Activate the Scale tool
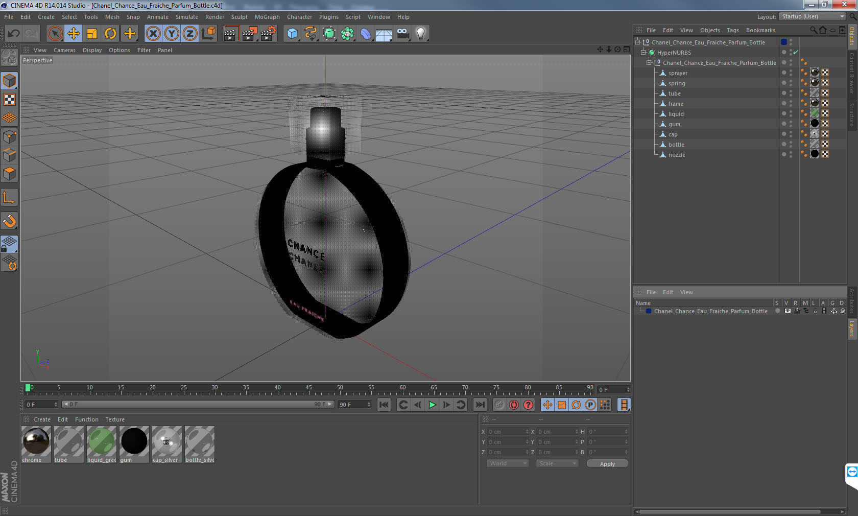This screenshot has height=516, width=858. click(92, 34)
